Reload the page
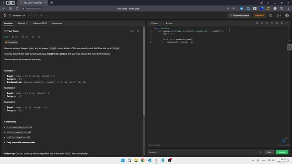The height and width of the screenshot is (164, 292). [x=17, y=9]
